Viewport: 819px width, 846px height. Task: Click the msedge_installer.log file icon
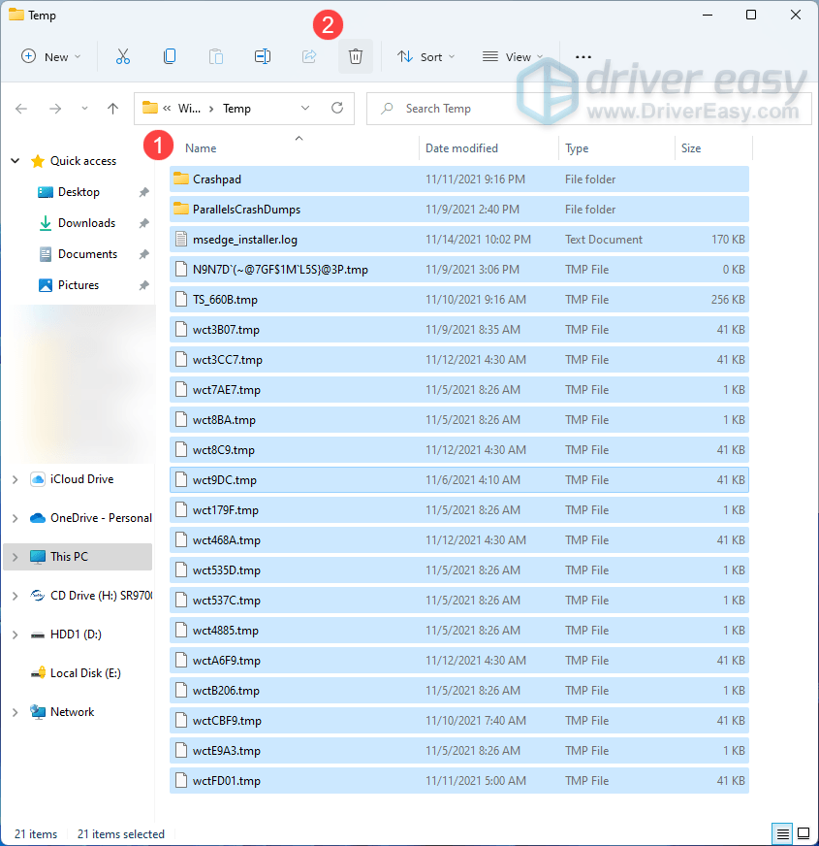pos(181,239)
